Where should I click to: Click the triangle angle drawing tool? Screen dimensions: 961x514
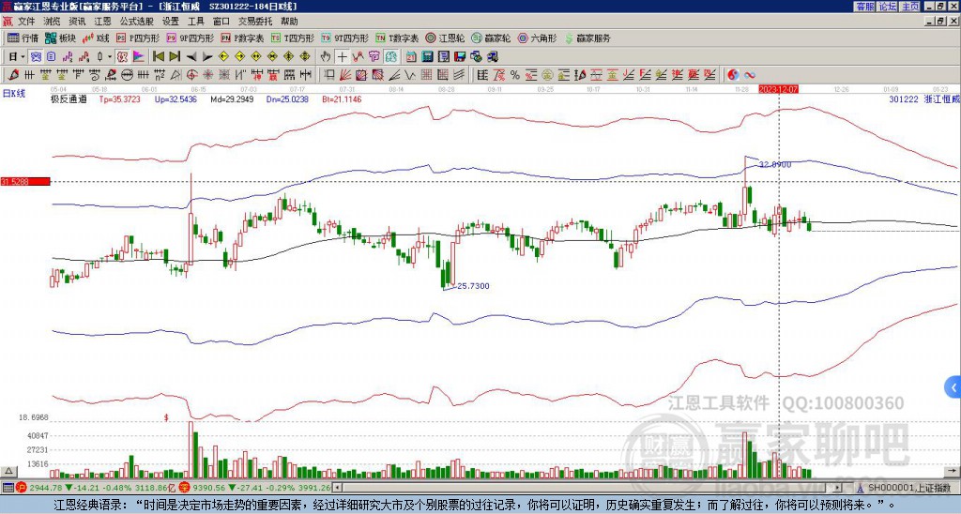175,75
